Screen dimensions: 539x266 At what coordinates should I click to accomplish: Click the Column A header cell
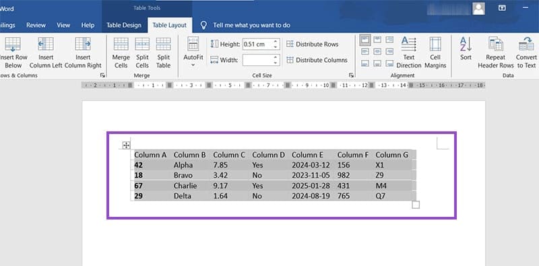point(151,155)
